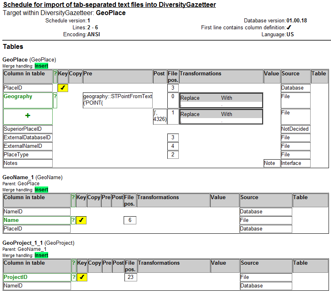
Task: Click the green Insert label under GeoProject_1_1
Action: [x=41, y=255]
